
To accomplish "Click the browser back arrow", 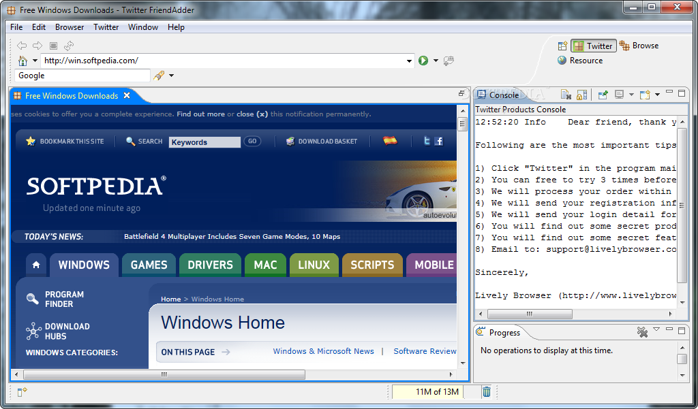I will [x=22, y=46].
